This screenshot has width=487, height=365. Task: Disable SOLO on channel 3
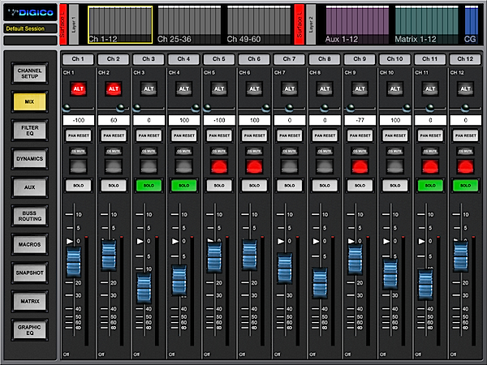149,186
